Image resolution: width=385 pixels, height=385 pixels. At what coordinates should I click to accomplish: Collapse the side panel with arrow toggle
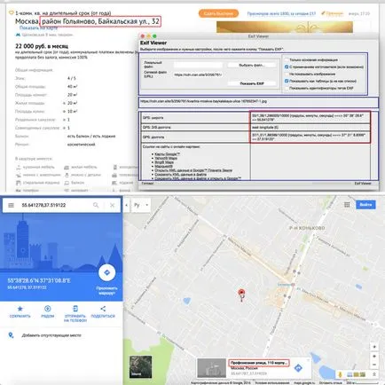tap(126, 205)
